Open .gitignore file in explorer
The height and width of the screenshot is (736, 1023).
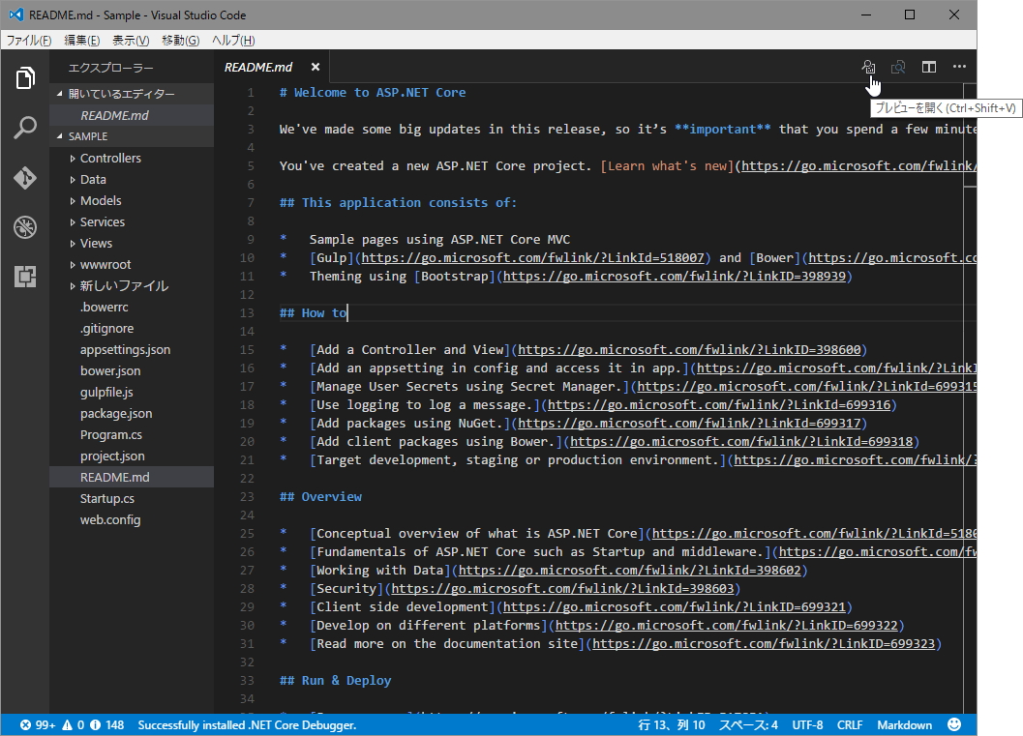132,329
